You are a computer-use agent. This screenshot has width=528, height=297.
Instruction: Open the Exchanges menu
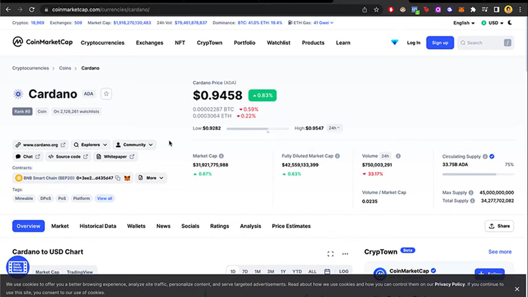click(149, 43)
